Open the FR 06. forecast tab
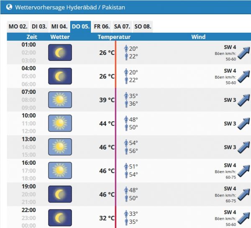The height and width of the screenshot is (228, 251). [102, 26]
